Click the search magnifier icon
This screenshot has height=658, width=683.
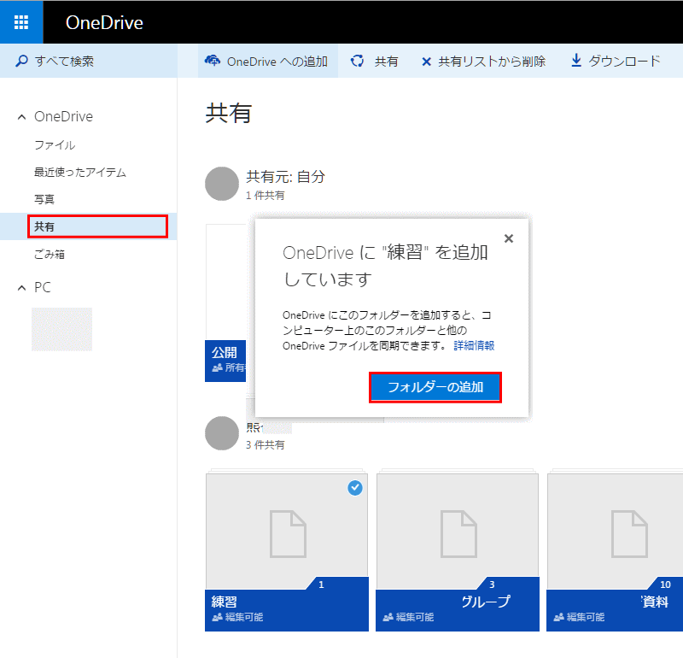[21, 61]
